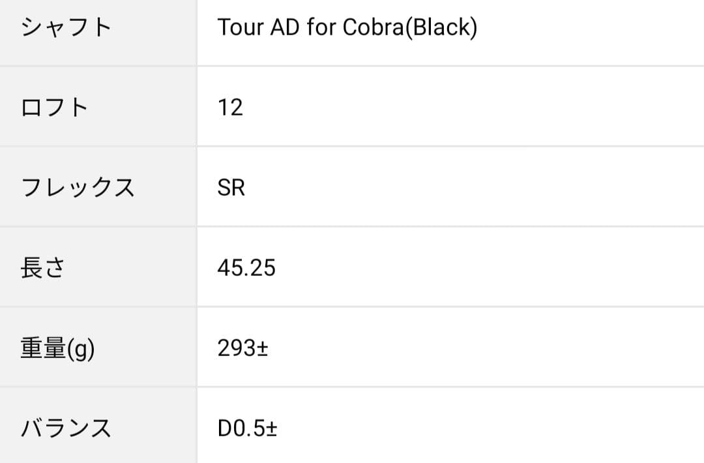The height and width of the screenshot is (463, 704).
Task: Select the loft value 12
Action: click(x=230, y=108)
